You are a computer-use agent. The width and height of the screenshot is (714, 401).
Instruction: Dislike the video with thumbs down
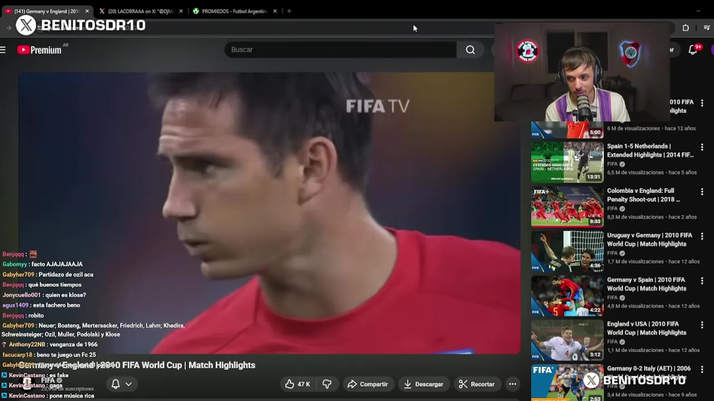pyautogui.click(x=327, y=384)
